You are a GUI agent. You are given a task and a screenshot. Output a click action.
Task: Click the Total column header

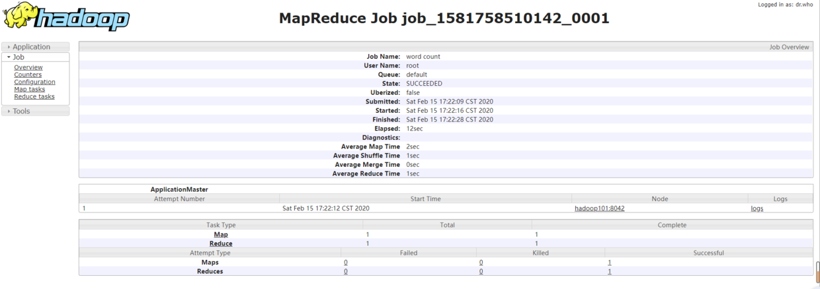447,225
